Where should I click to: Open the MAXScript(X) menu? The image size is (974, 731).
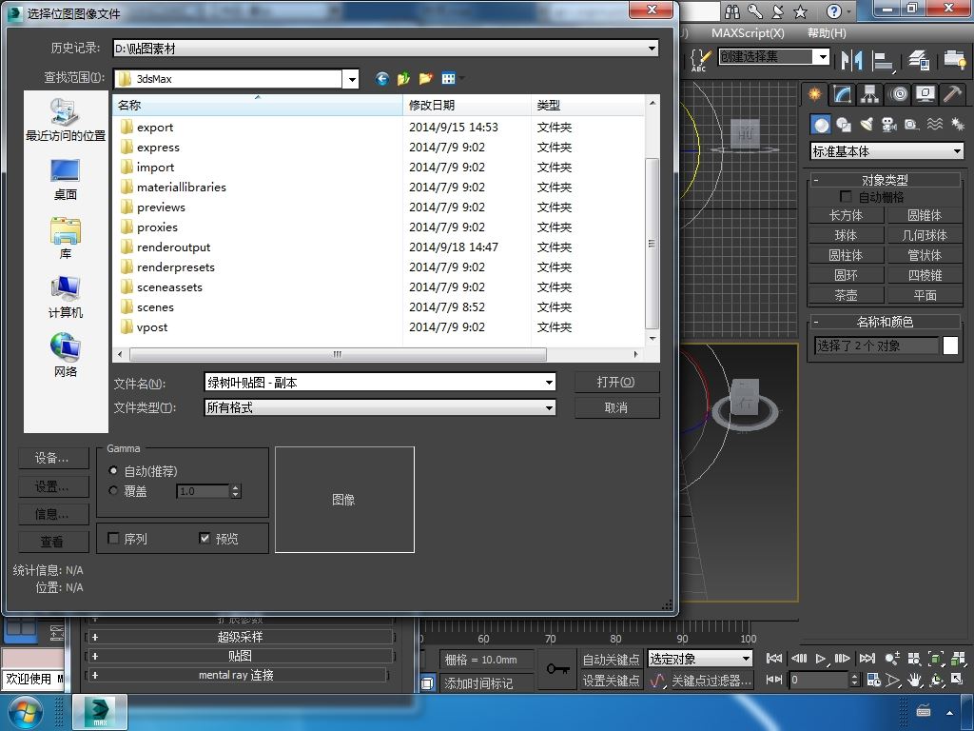click(x=748, y=33)
